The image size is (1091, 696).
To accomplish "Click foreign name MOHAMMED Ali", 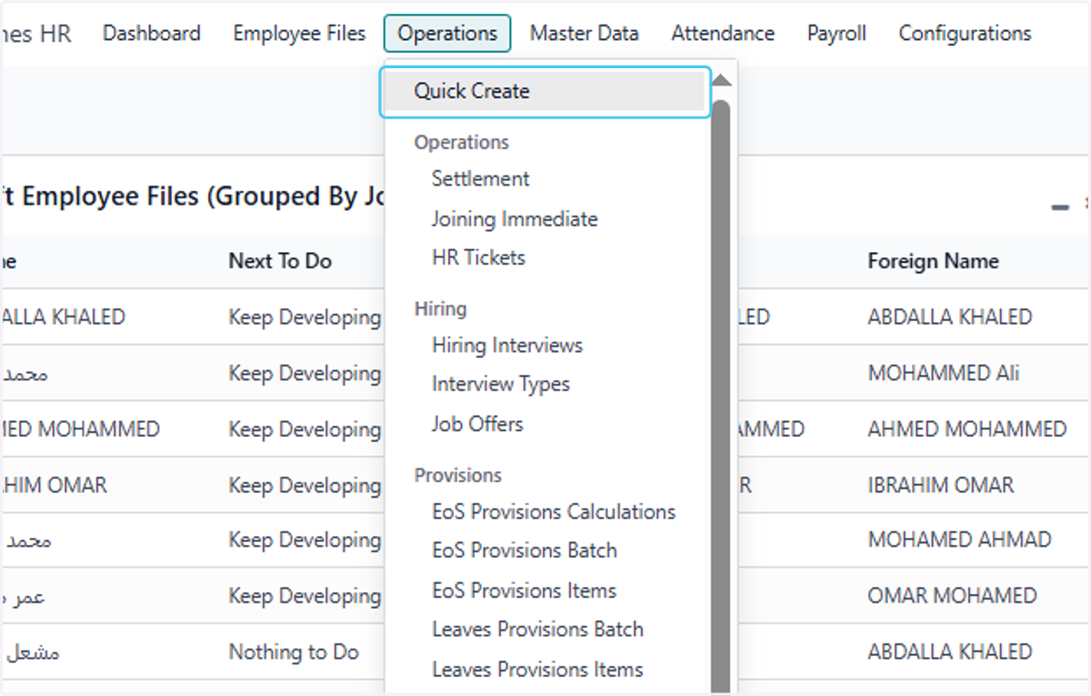I will (944, 374).
